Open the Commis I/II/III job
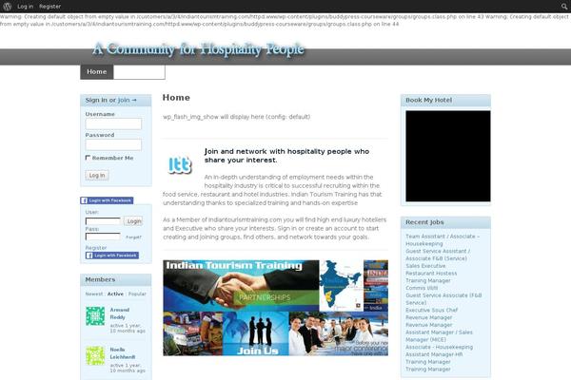Image resolution: width=571 pixels, height=380 pixels. tap(422, 288)
